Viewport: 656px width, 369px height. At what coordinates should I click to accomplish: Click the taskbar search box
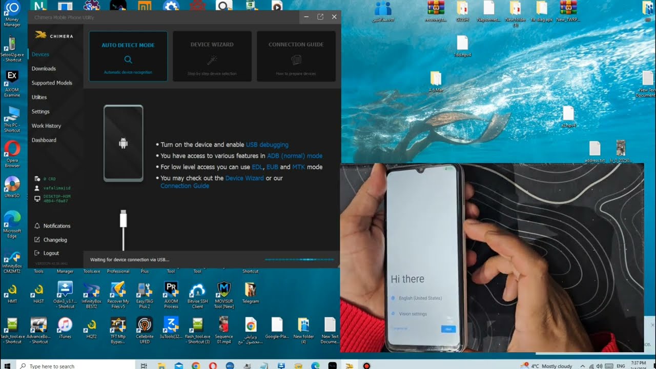pos(75,365)
